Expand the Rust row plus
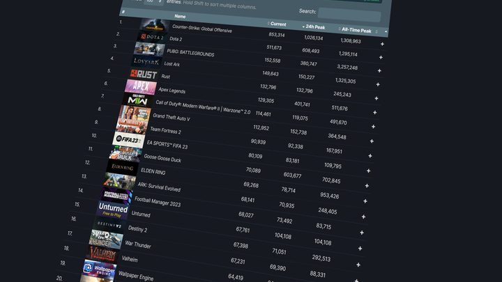The image size is (502, 282). coord(376,98)
